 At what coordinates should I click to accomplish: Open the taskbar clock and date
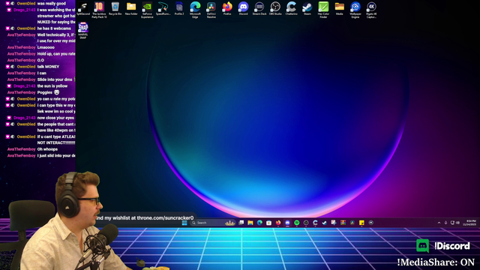point(469,223)
